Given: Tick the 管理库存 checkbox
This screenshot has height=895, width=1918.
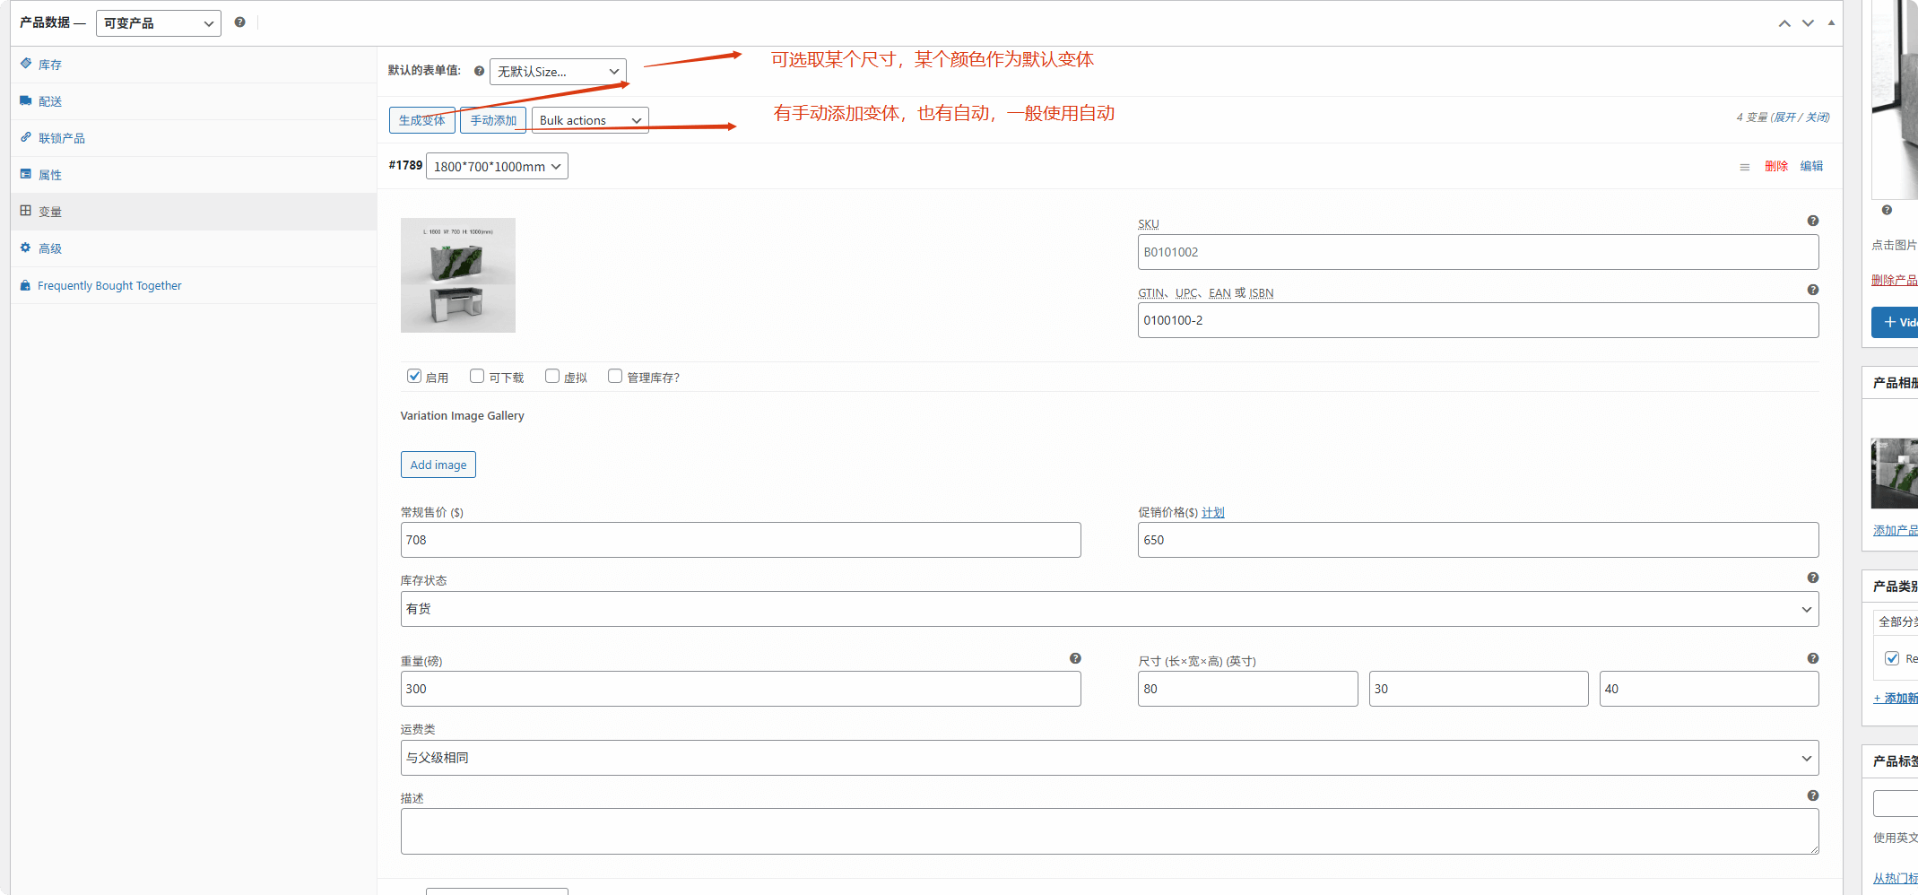Looking at the screenshot, I should [615, 377].
